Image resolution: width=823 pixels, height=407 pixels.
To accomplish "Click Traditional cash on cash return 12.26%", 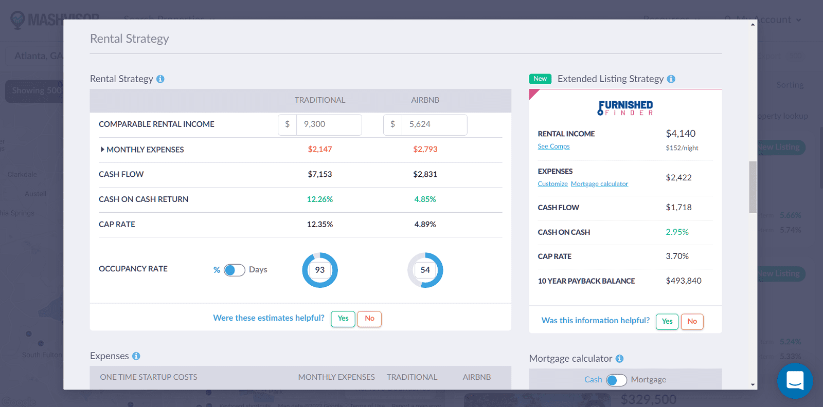I will pyautogui.click(x=320, y=199).
